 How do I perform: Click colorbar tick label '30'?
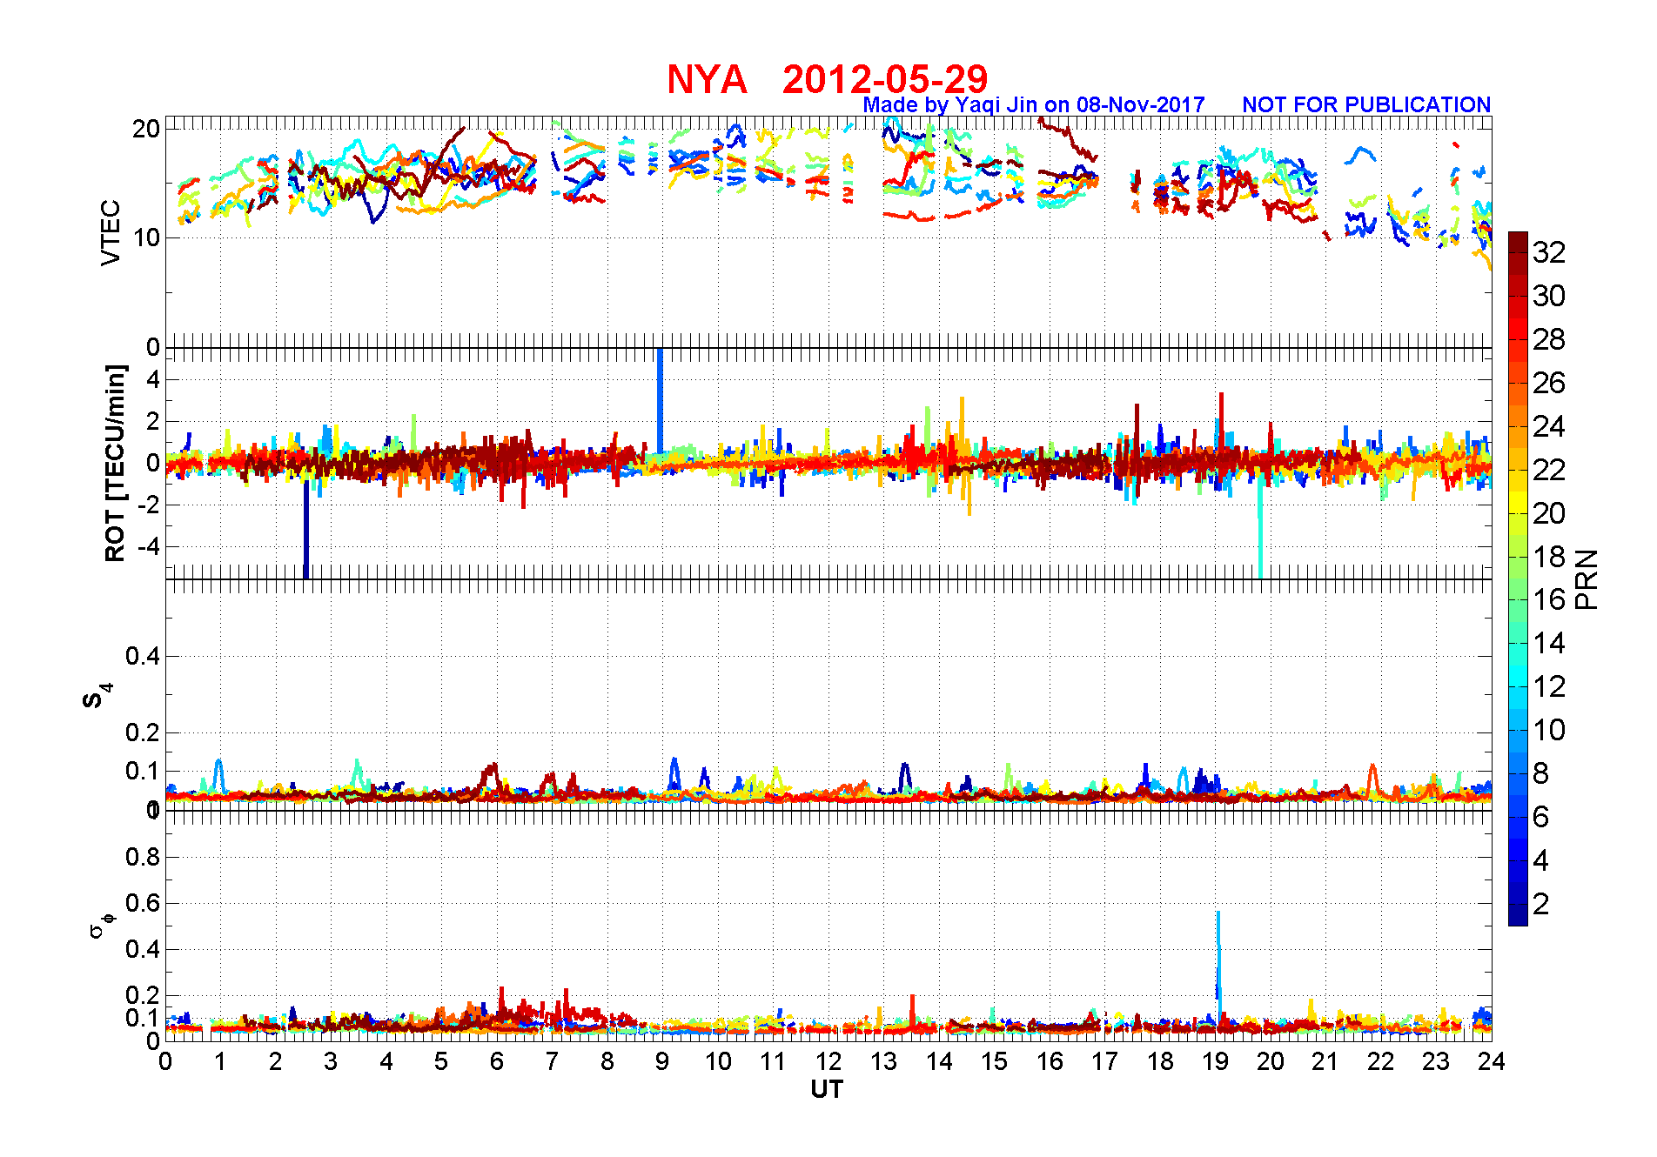click(1549, 296)
